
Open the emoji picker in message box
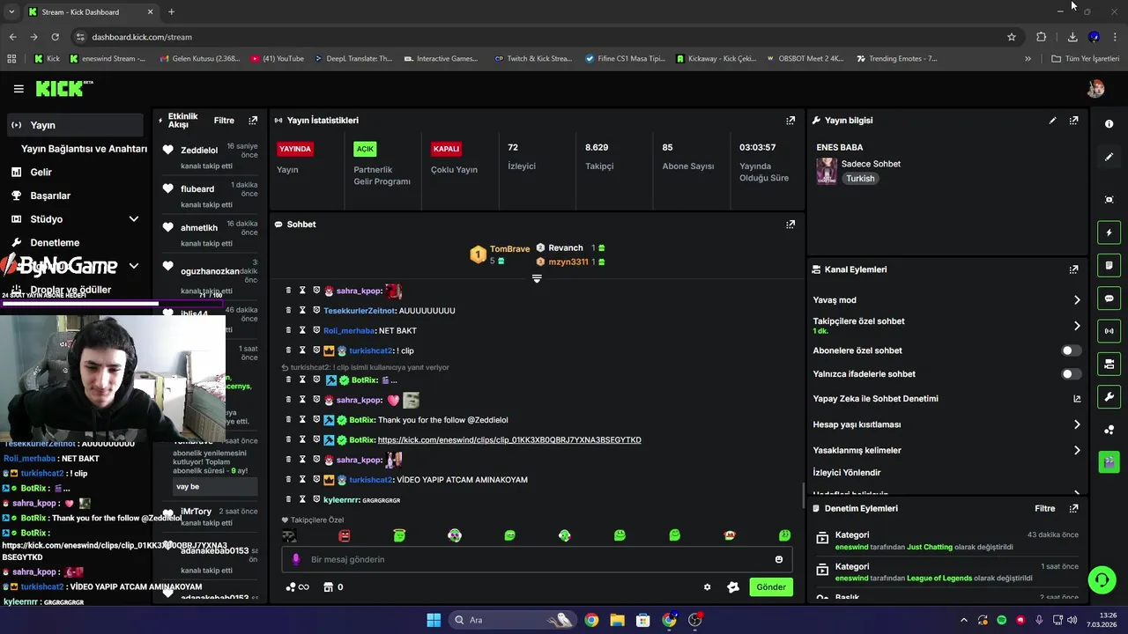click(779, 559)
